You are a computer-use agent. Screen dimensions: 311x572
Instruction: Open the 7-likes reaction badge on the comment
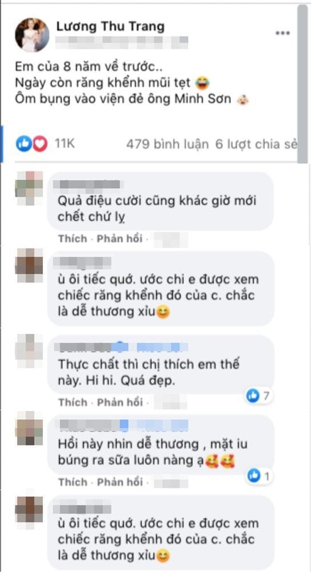coord(259,396)
